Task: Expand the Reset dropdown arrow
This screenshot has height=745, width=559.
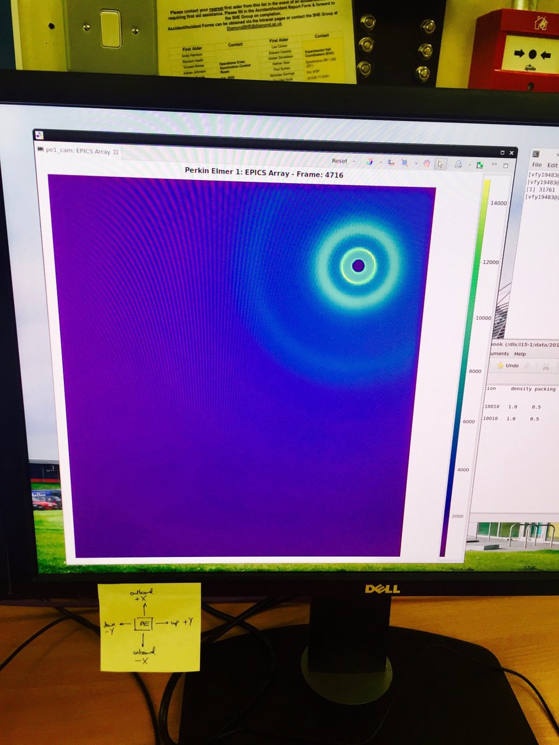Action: coord(353,161)
